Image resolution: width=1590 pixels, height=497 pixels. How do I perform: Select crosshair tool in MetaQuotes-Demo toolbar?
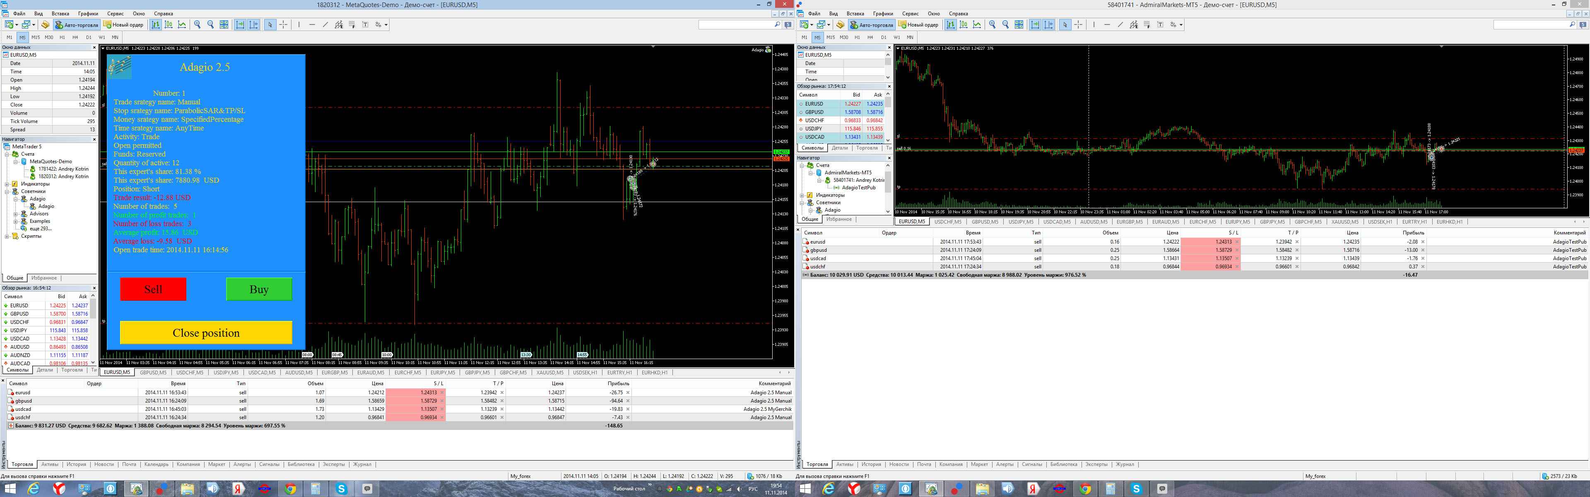(283, 25)
